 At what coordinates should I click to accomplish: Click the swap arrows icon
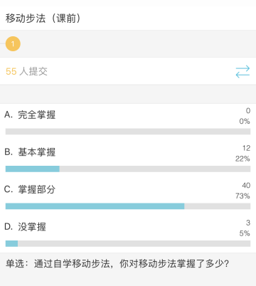point(242,71)
